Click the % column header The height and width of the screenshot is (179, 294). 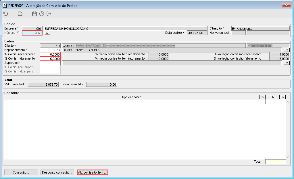[272, 97]
